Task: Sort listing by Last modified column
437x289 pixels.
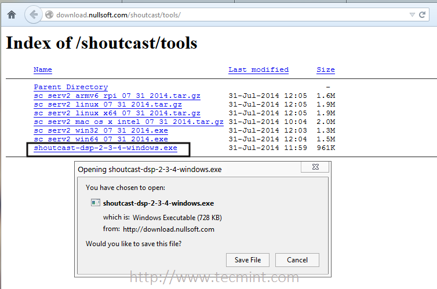Action: click(258, 69)
